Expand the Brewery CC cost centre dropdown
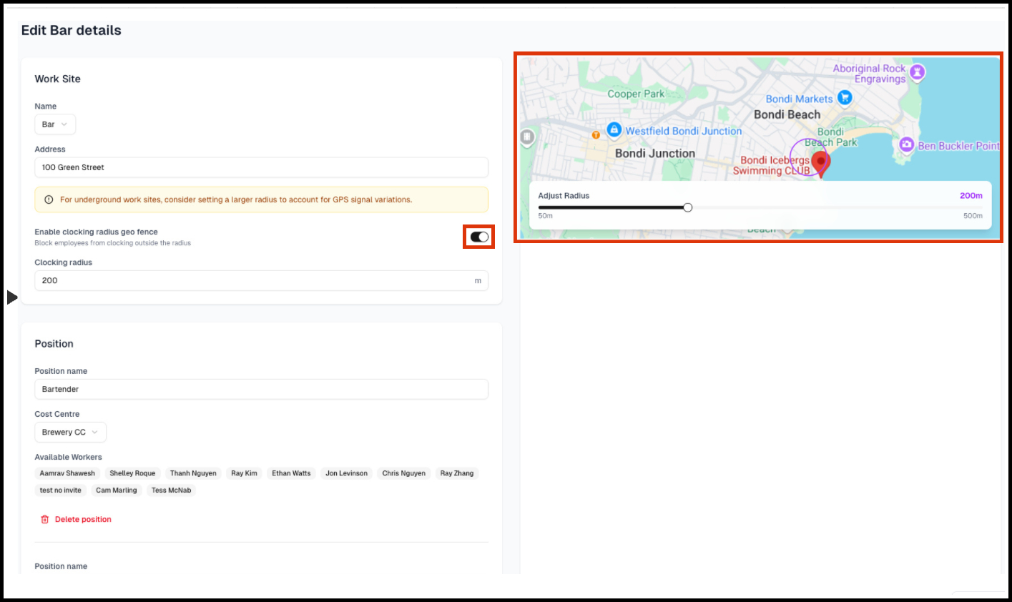Viewport: 1012px width, 602px height. tap(70, 432)
